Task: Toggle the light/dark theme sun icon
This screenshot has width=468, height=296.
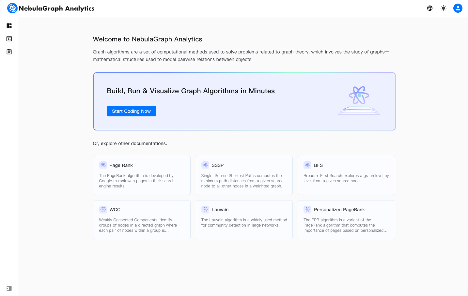Action: 443,8
